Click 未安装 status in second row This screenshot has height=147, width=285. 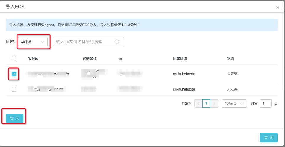[x=232, y=89]
